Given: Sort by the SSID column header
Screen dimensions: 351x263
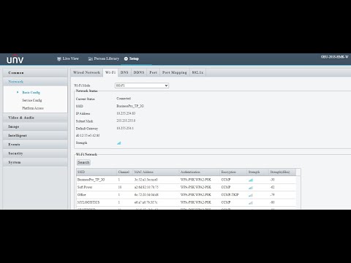Looking at the screenshot, I should click(97, 172).
